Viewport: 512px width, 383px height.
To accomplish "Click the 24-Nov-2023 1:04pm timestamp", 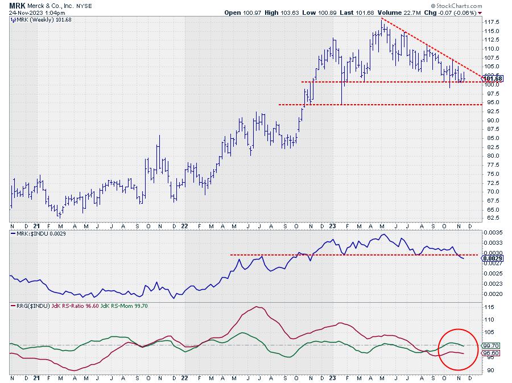I will tap(37, 13).
